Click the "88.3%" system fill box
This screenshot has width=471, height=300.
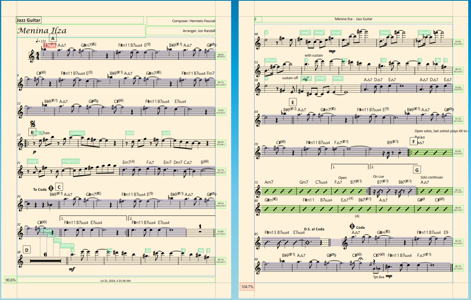point(221,143)
